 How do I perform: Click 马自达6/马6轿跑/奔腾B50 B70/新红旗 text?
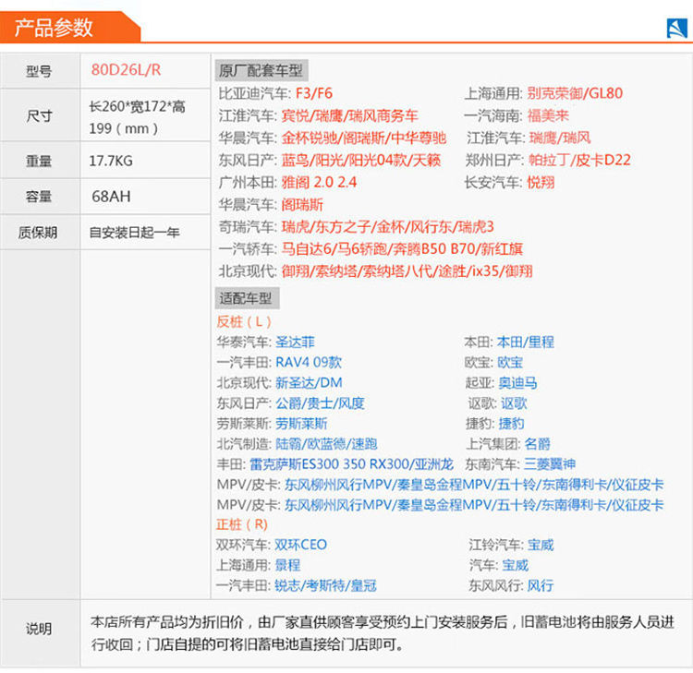click(x=402, y=249)
